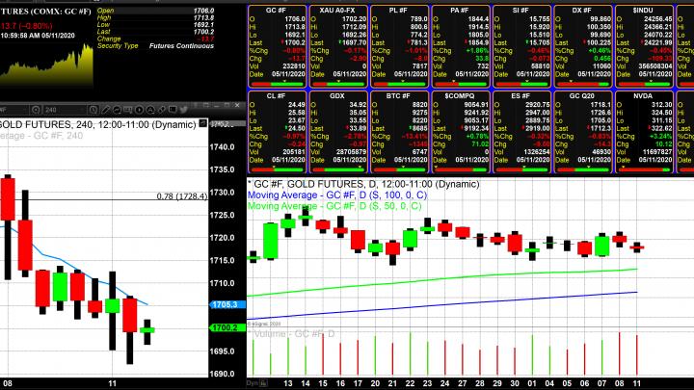Select the pencil drawing tool icon
Screen dimensions: 694x390
point(105,110)
